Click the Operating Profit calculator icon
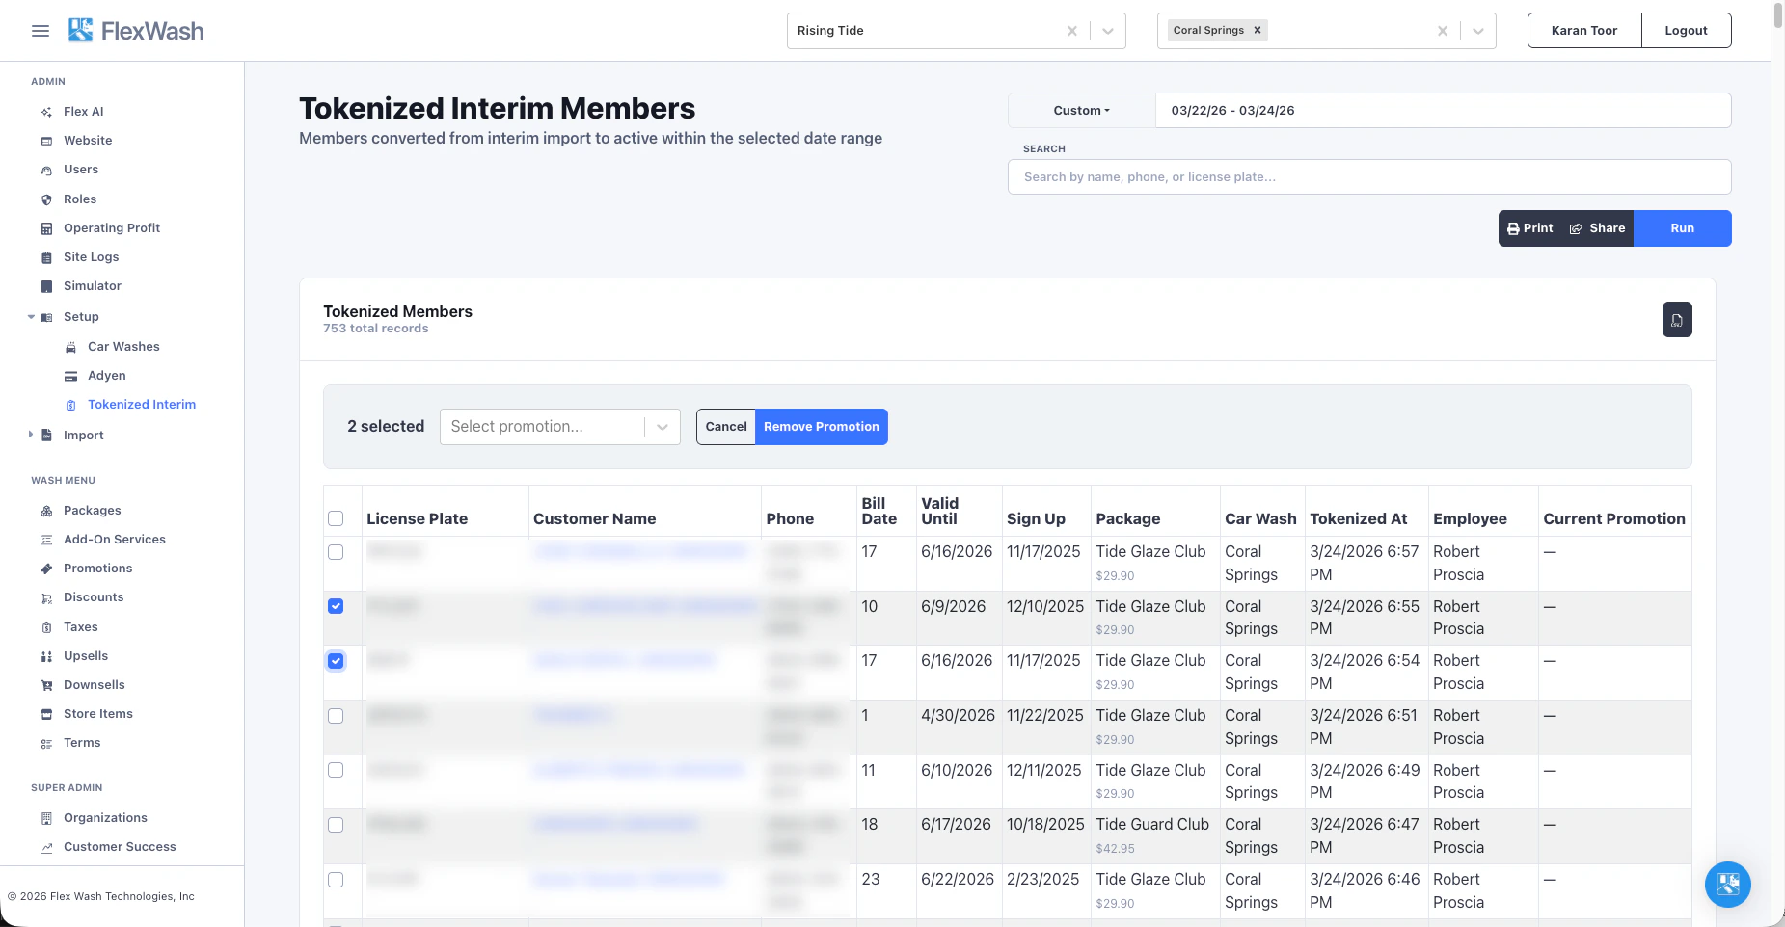Screen dimensions: 1785x927 (46, 228)
